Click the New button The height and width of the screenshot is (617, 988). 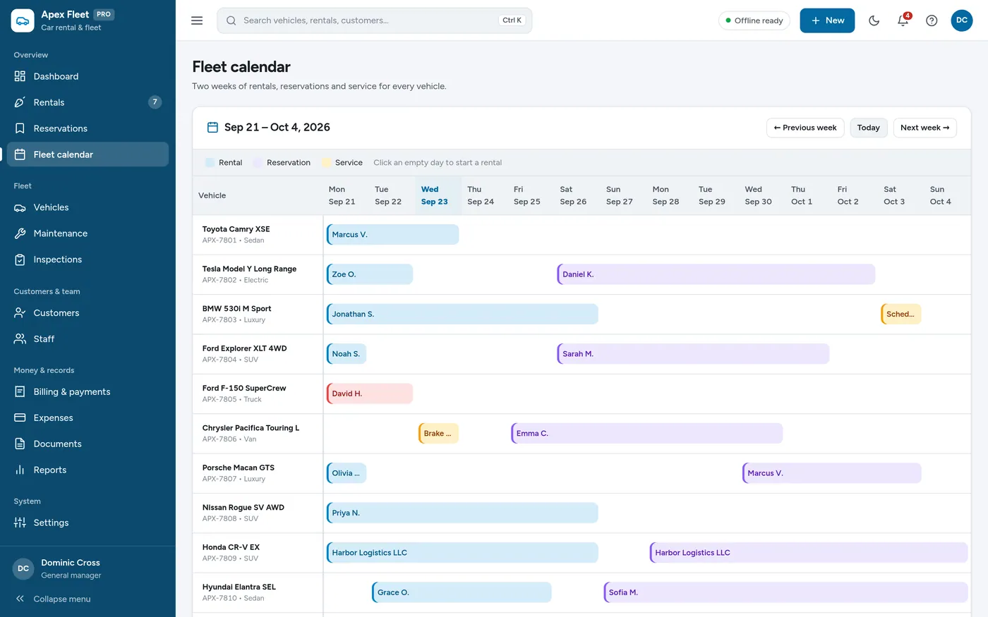(x=827, y=20)
